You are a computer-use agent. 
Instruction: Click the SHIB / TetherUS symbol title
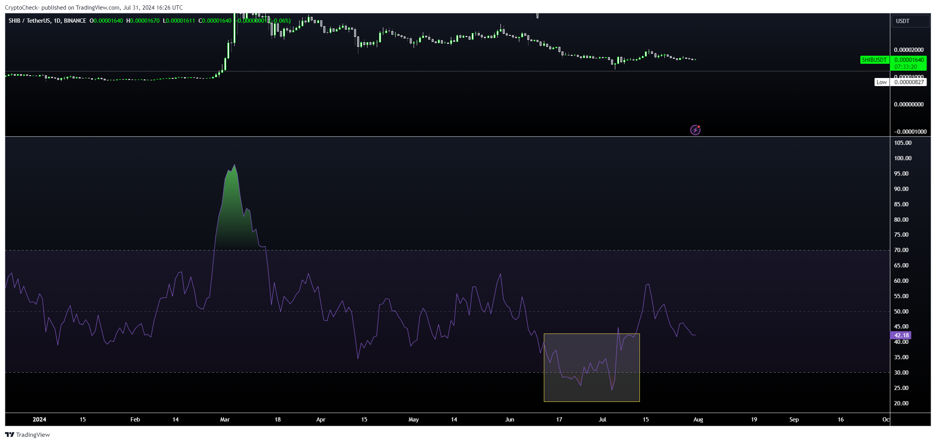tap(48, 21)
